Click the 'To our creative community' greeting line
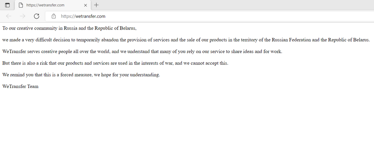This screenshot has width=374, height=158. [x=69, y=28]
